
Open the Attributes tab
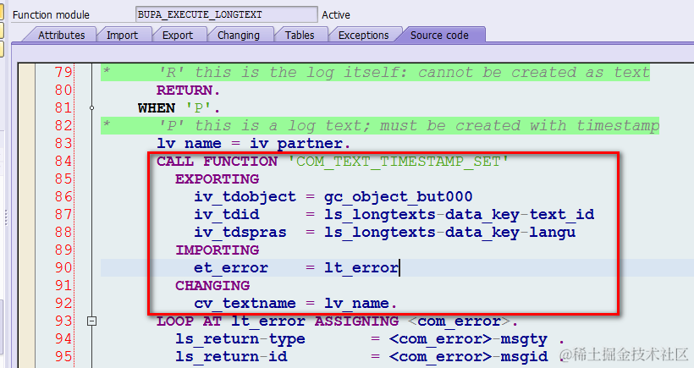pos(61,35)
